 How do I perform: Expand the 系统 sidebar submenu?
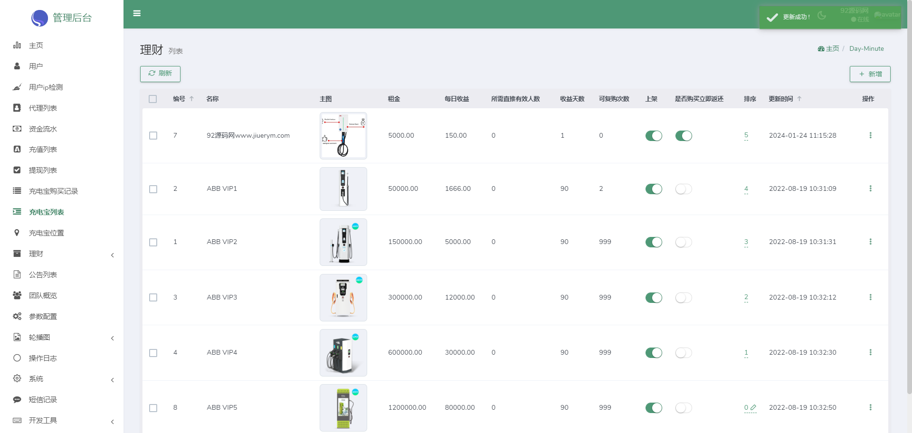(62, 379)
